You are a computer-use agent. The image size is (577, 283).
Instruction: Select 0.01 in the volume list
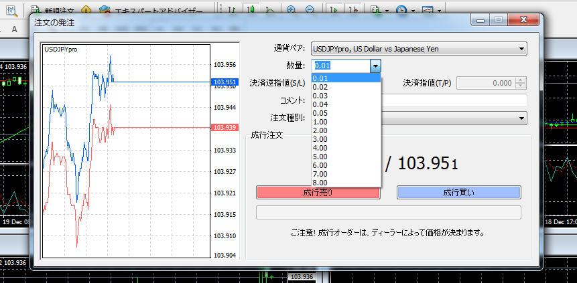point(346,78)
